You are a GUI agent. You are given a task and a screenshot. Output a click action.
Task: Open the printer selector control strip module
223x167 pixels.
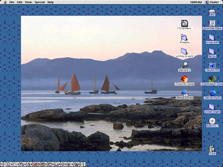tap(57, 164)
